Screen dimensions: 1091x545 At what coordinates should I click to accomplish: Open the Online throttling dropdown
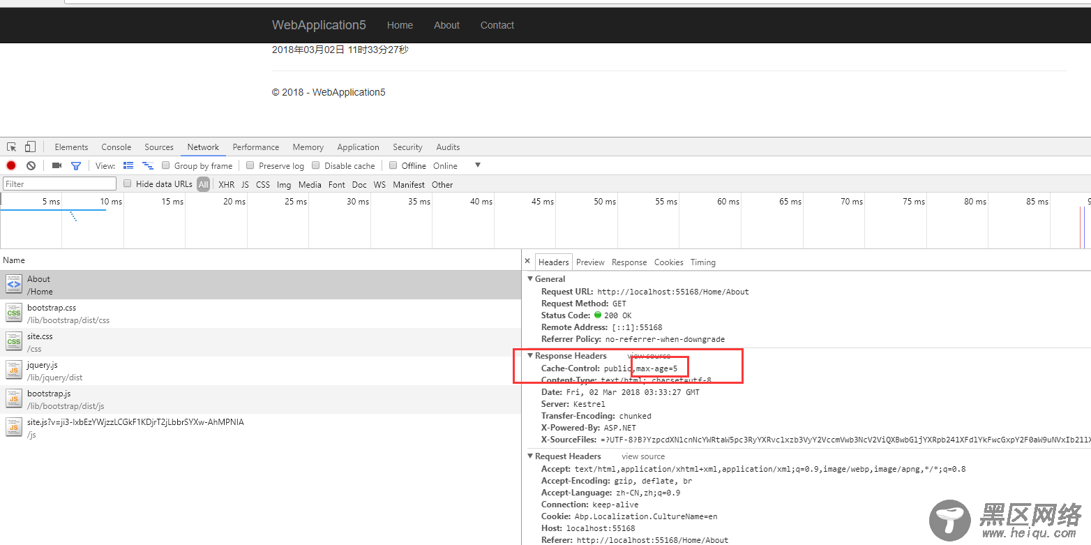pyautogui.click(x=458, y=165)
